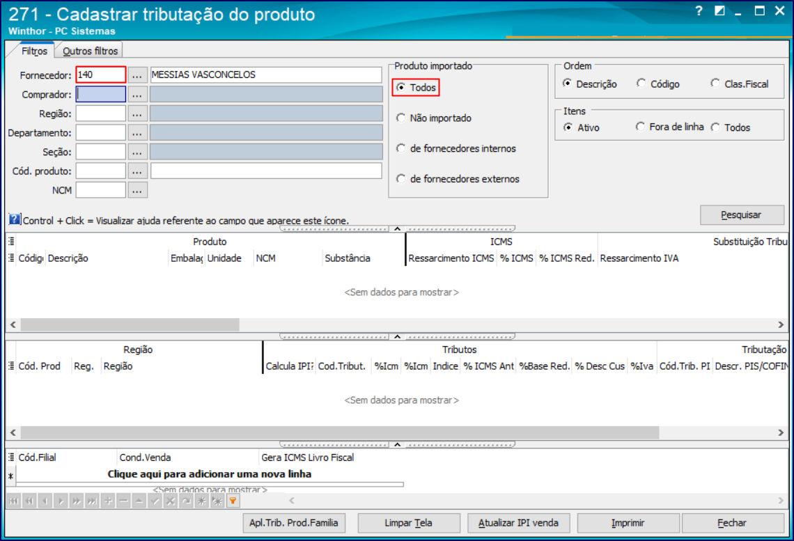Open Departamento lookup ellipsis button

137,132
